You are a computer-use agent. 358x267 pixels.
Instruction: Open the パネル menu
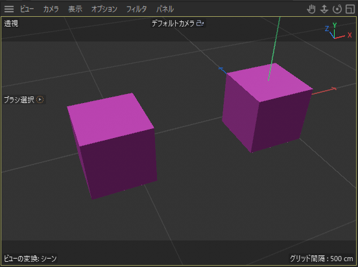click(x=165, y=9)
